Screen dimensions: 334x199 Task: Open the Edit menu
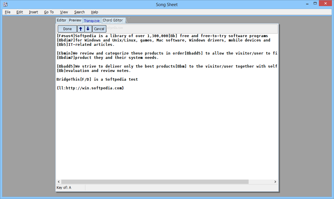click(x=19, y=12)
